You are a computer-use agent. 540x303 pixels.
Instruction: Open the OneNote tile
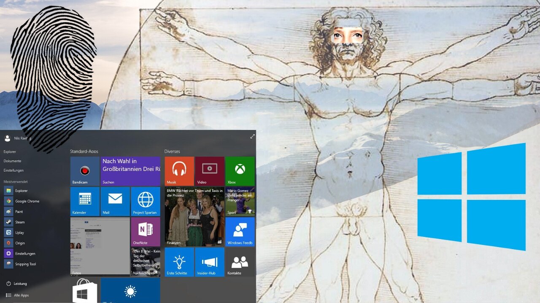146,231
